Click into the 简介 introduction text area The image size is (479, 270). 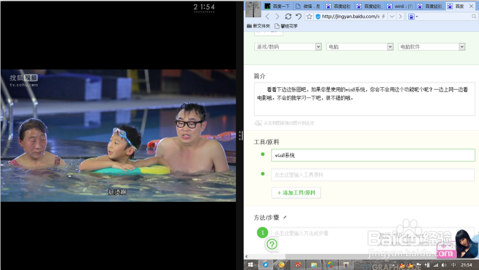[x=364, y=99]
